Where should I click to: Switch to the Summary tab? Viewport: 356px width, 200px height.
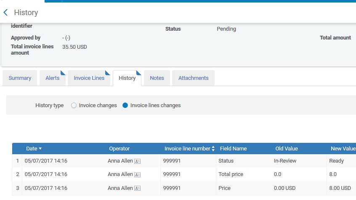click(20, 78)
